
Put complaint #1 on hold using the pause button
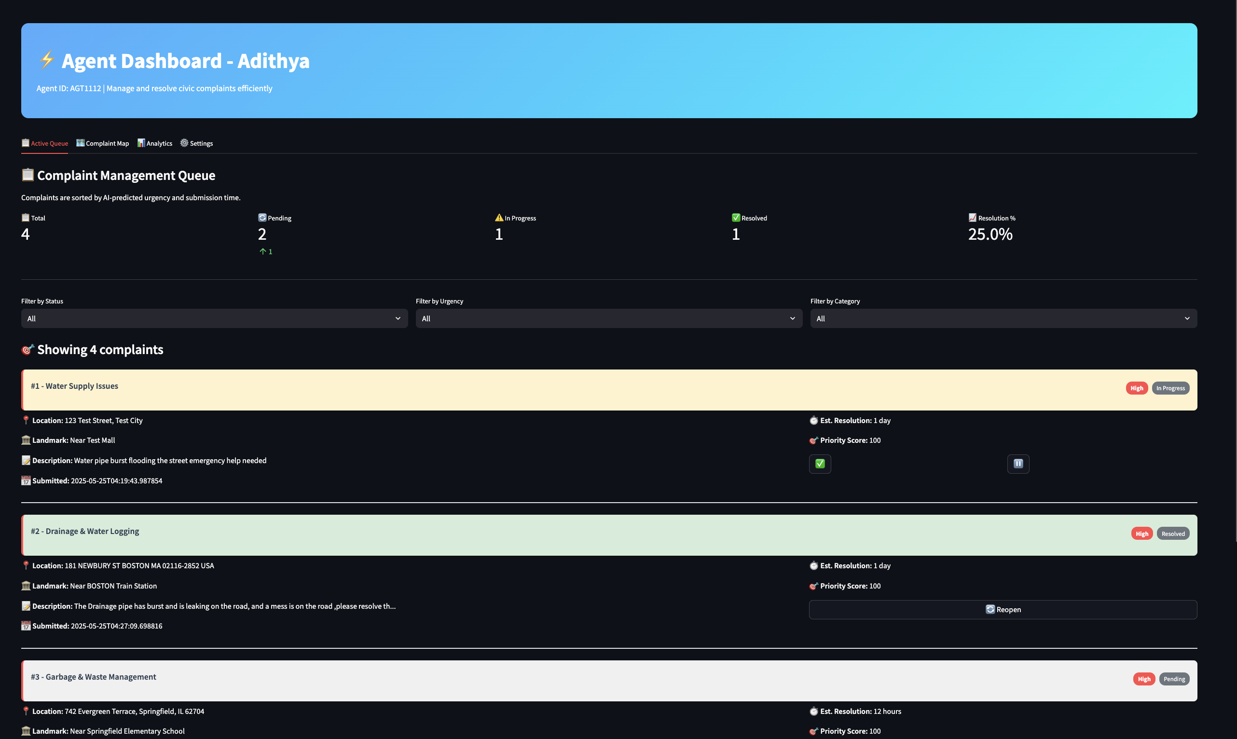1018,464
